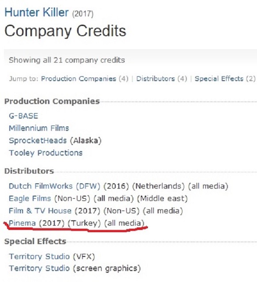The image size is (257, 282).
Task: Click the Showing all 21 company credits text
Action: pos(67,60)
